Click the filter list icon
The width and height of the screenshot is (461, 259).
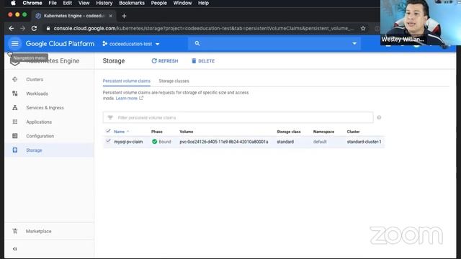tap(110, 117)
